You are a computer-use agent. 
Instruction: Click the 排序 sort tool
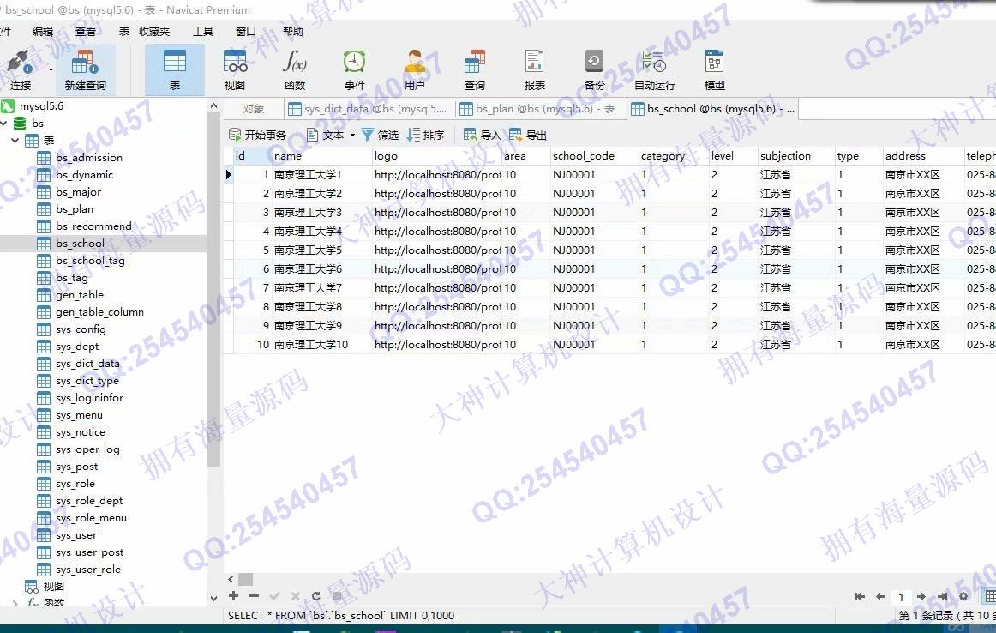tap(426, 135)
